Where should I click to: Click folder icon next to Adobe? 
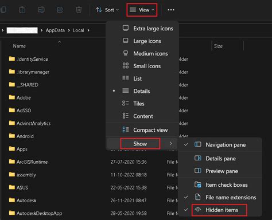(x=12, y=97)
